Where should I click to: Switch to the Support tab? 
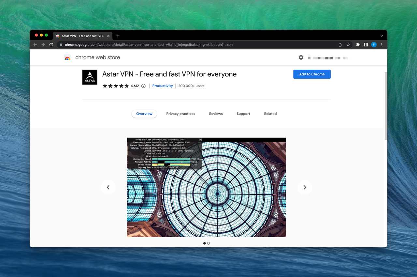tap(243, 114)
